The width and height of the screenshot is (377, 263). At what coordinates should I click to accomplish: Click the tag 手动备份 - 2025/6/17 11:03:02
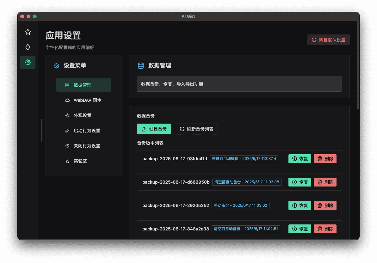[240, 205]
